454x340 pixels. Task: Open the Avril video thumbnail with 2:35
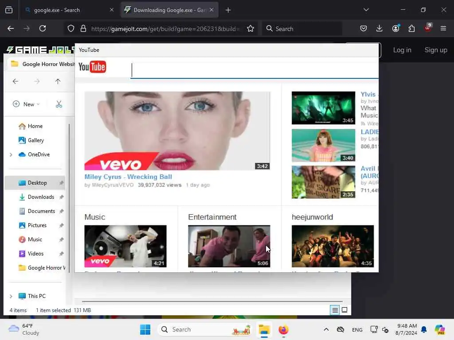[323, 182]
